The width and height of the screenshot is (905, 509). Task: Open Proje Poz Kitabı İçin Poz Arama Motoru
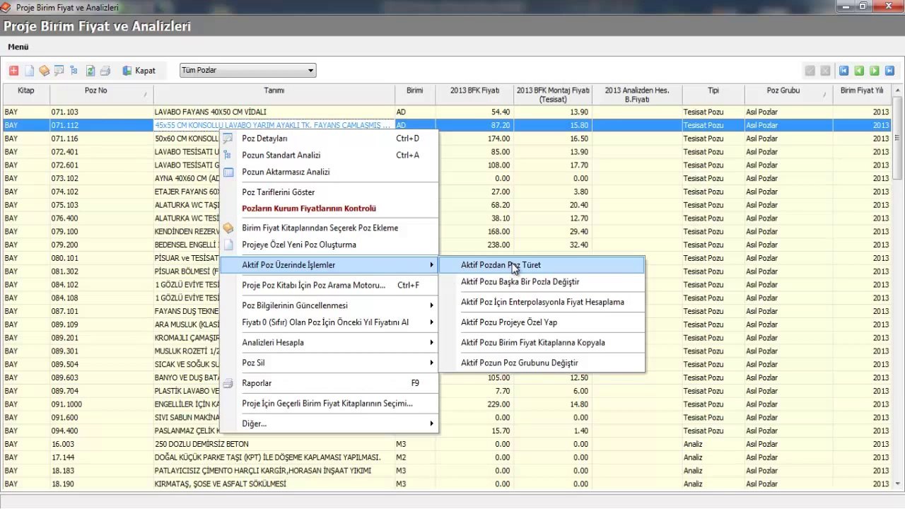[x=329, y=285]
